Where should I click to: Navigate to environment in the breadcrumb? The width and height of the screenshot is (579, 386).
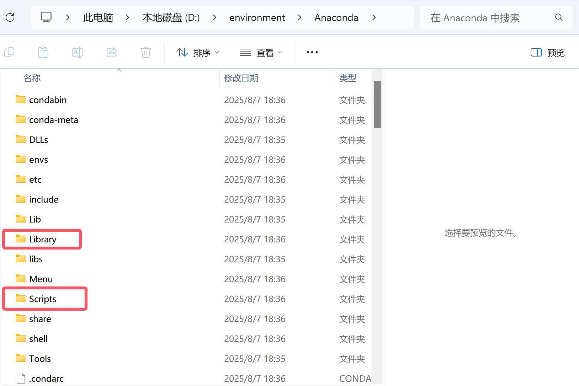click(x=257, y=17)
